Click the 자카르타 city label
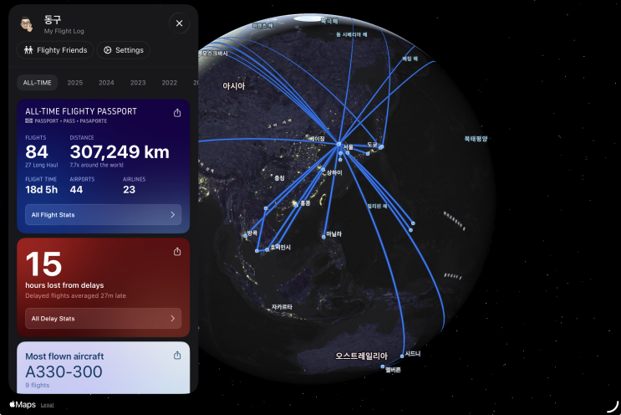Viewport: 621px width, 415px height. (282, 307)
